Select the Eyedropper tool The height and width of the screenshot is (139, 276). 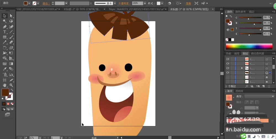point(5,69)
